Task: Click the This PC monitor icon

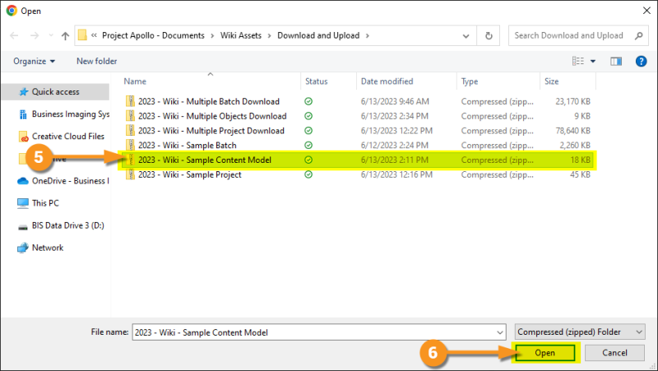Action: (x=23, y=203)
